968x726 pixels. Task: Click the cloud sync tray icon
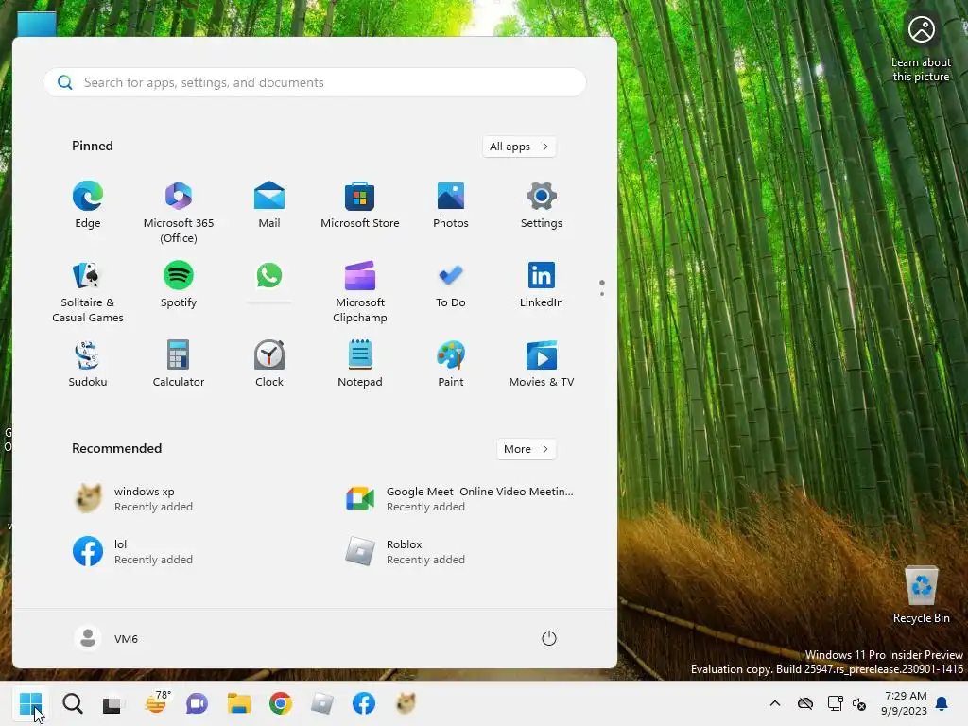point(805,703)
